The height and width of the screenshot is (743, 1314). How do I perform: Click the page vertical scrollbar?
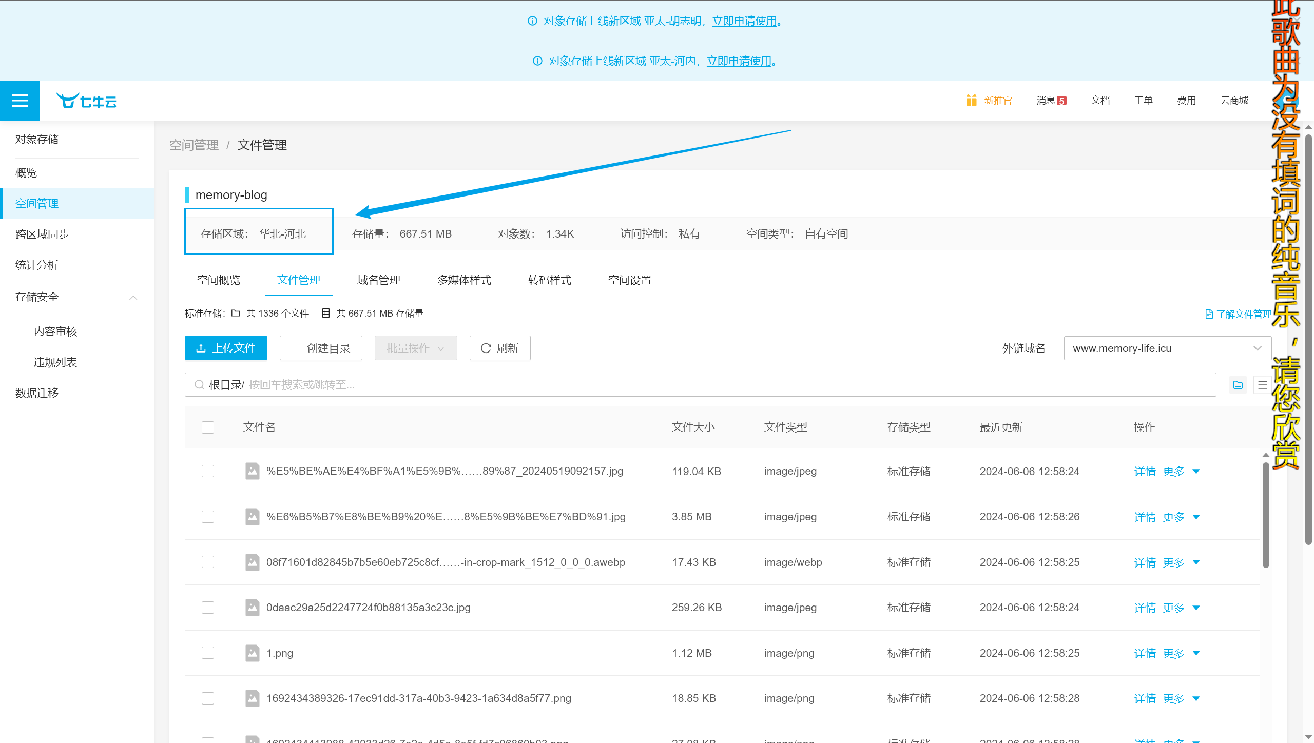coord(1308,339)
